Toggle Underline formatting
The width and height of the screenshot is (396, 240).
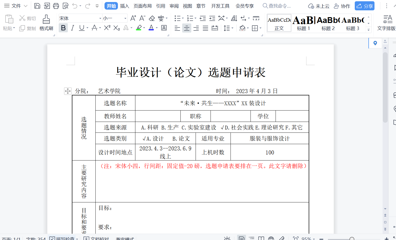click(81, 28)
